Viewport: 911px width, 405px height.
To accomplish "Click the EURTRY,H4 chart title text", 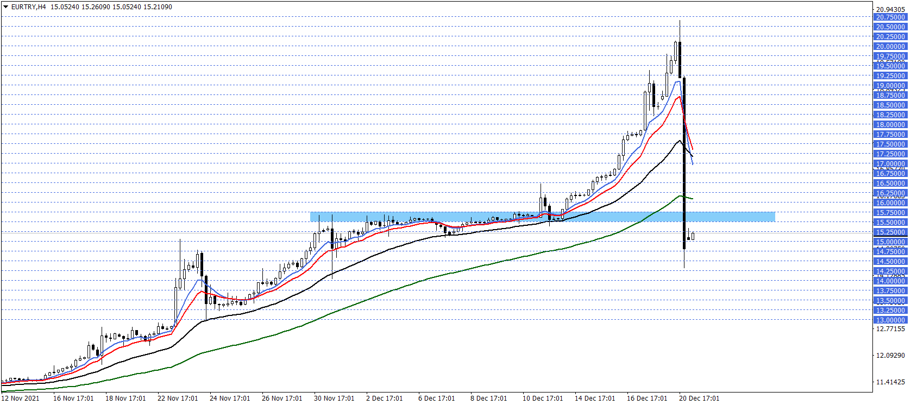I will [x=28, y=7].
